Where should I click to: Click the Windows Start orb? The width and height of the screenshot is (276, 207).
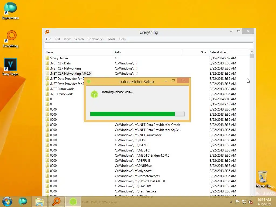click(x=7, y=202)
